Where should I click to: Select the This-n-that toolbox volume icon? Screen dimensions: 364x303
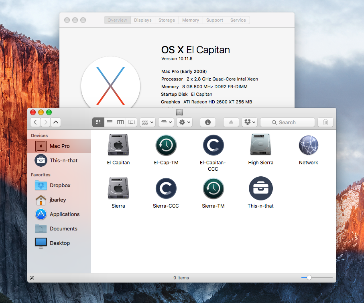[261, 188]
